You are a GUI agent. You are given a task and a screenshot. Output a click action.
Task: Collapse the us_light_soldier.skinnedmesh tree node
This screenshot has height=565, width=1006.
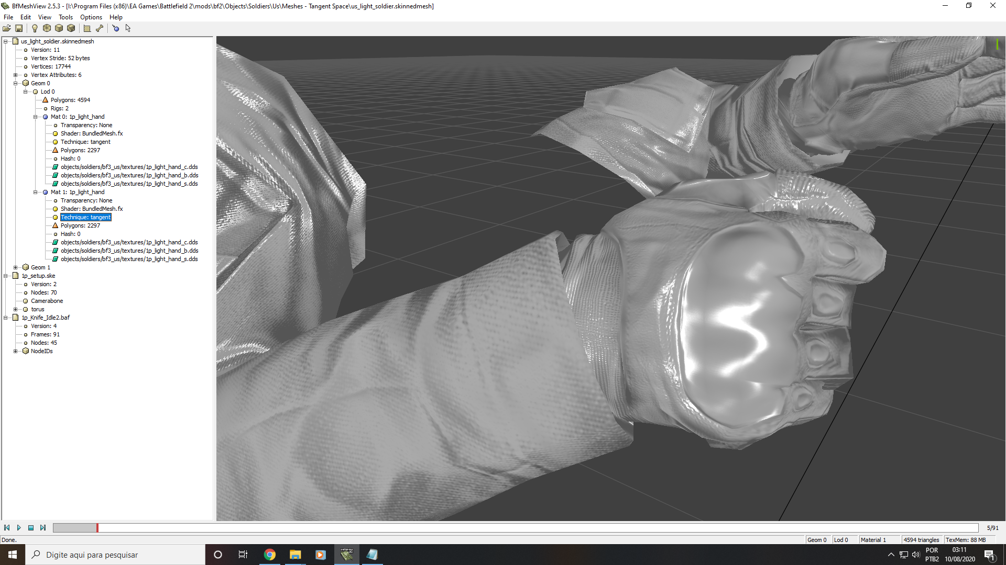tap(6, 41)
